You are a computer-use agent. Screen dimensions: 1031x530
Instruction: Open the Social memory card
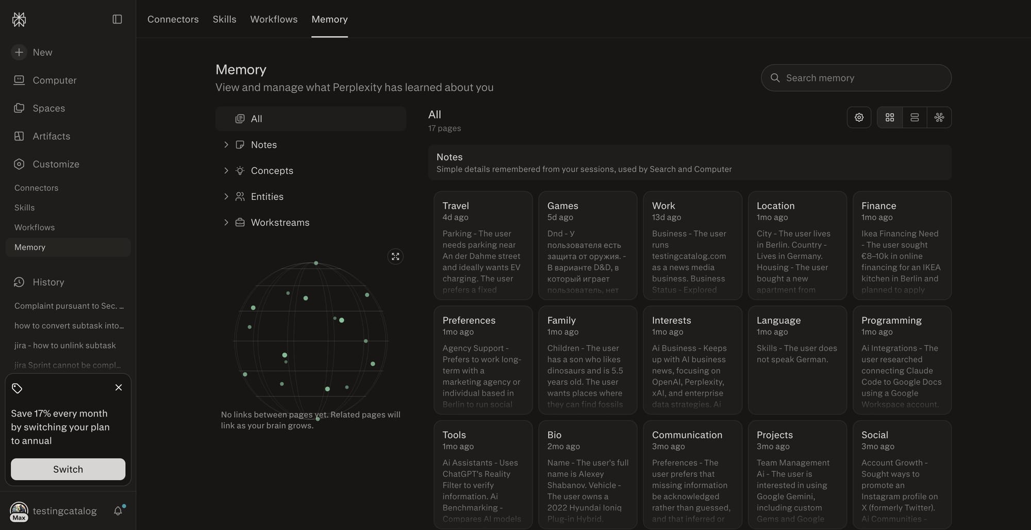pyautogui.click(x=902, y=474)
